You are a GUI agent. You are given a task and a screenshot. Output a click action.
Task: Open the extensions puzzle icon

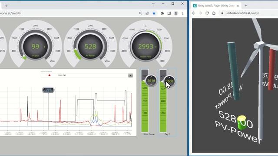[162, 13]
